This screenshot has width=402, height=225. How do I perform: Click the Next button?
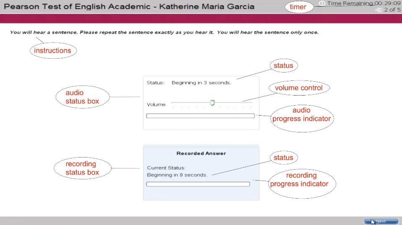[x=381, y=221]
